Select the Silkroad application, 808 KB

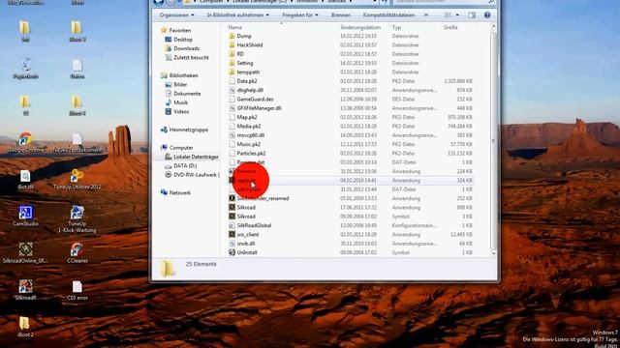(246, 208)
